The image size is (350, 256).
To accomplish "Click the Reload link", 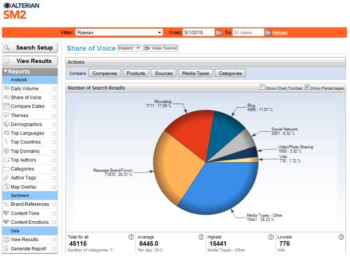I will 280,33.
